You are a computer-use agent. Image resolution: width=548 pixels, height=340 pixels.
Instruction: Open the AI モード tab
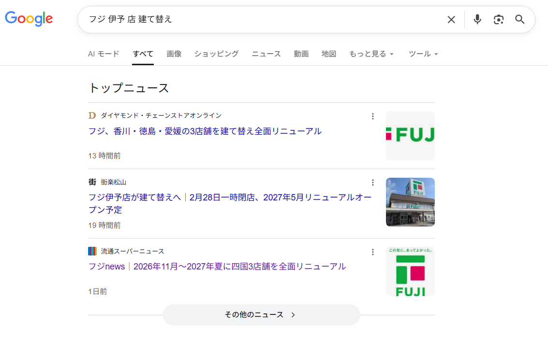tap(103, 54)
